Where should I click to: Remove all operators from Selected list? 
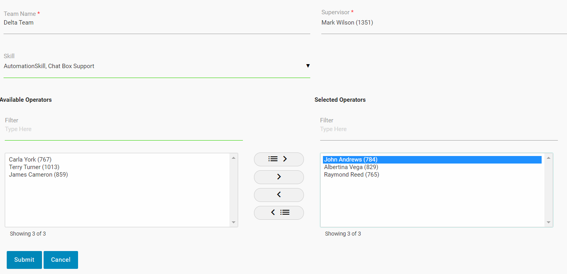[x=279, y=213]
